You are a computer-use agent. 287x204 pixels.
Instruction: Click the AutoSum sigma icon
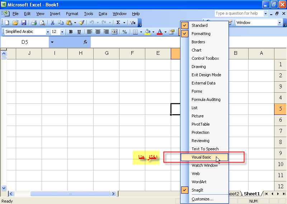tap(118, 23)
